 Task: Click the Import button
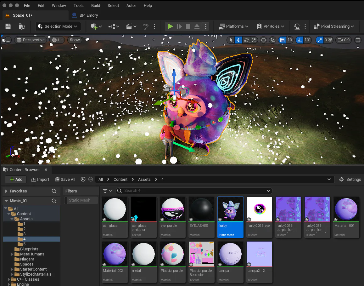click(40, 179)
